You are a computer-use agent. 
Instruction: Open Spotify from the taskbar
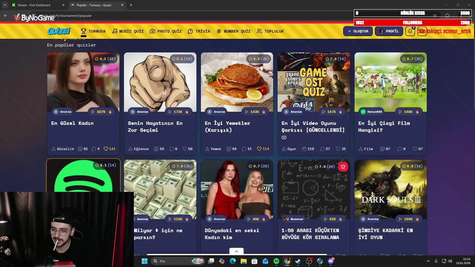pos(276,261)
